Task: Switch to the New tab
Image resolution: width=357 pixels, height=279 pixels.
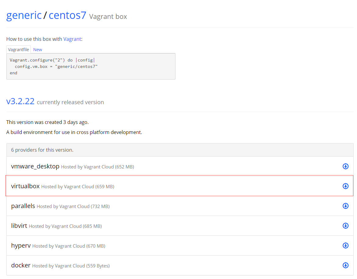Action: (37, 50)
